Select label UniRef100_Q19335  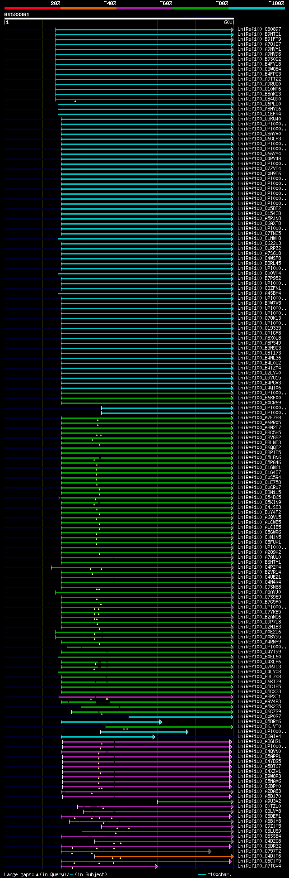(x=259, y=328)
